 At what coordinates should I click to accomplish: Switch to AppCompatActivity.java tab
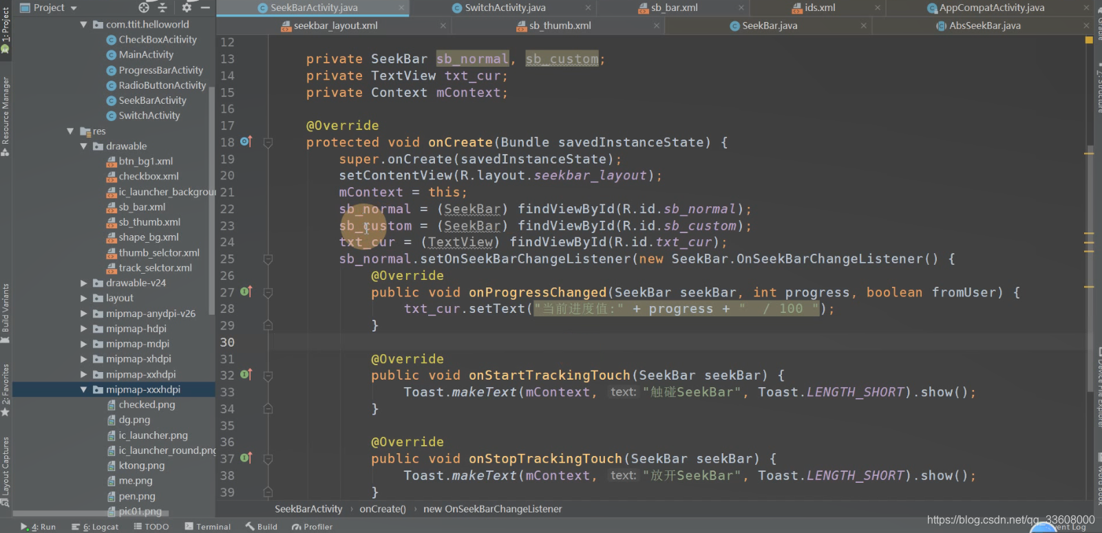coord(992,8)
